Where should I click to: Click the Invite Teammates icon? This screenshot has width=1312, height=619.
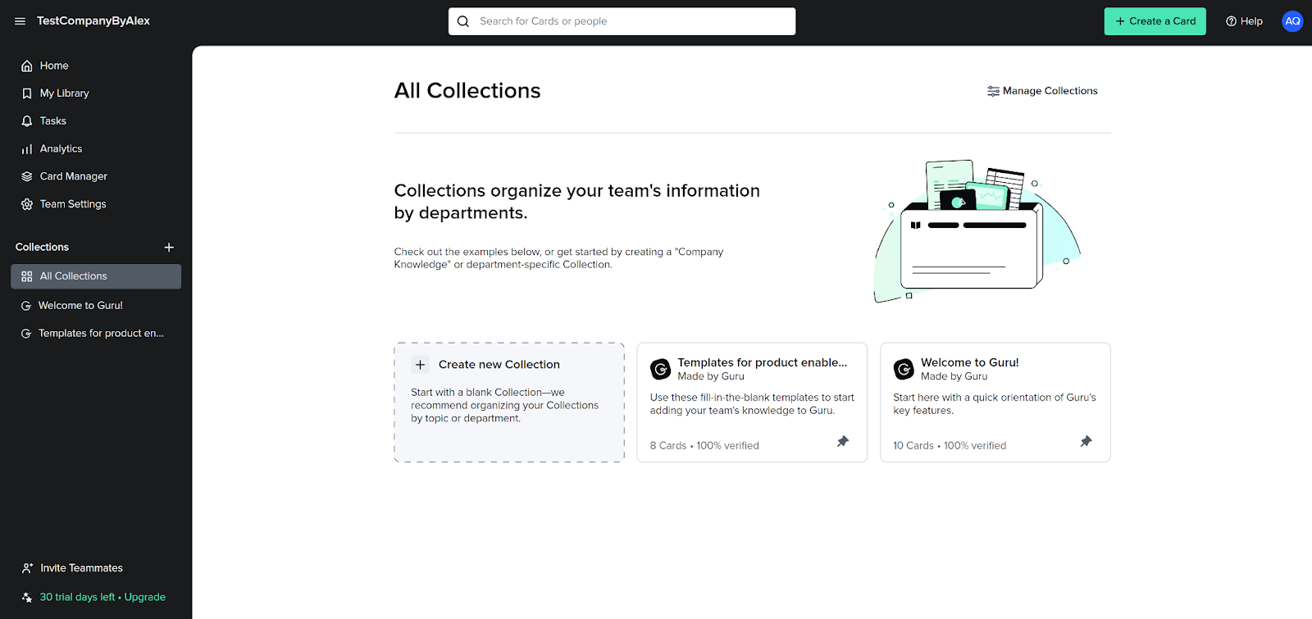(27, 568)
